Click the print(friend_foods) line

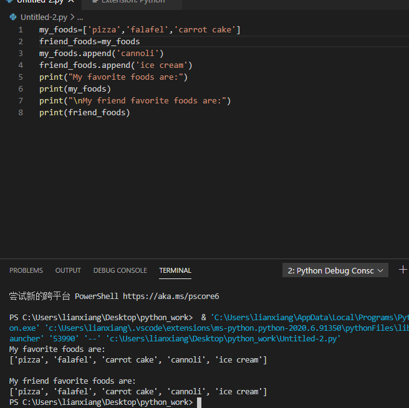pos(85,113)
